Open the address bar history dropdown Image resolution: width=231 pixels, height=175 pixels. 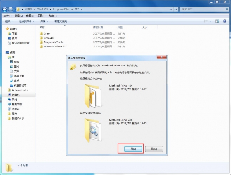[x=171, y=9]
